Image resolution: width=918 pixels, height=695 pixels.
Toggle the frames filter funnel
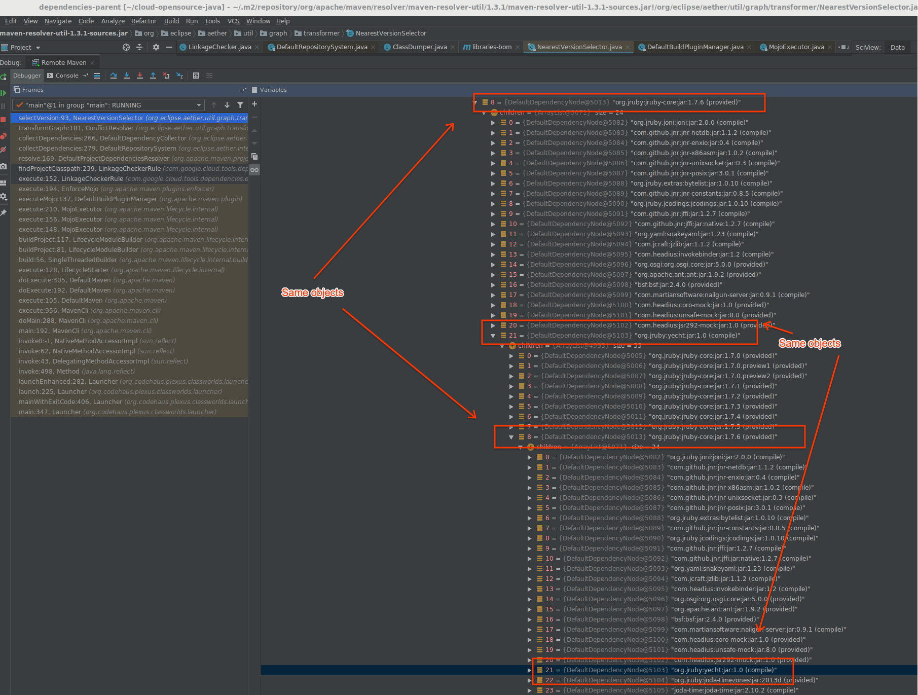point(239,105)
